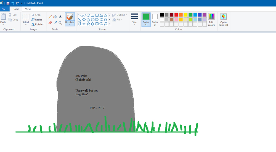Select the Magnifier tool
This screenshot has height=152, width=276.
(60, 23)
